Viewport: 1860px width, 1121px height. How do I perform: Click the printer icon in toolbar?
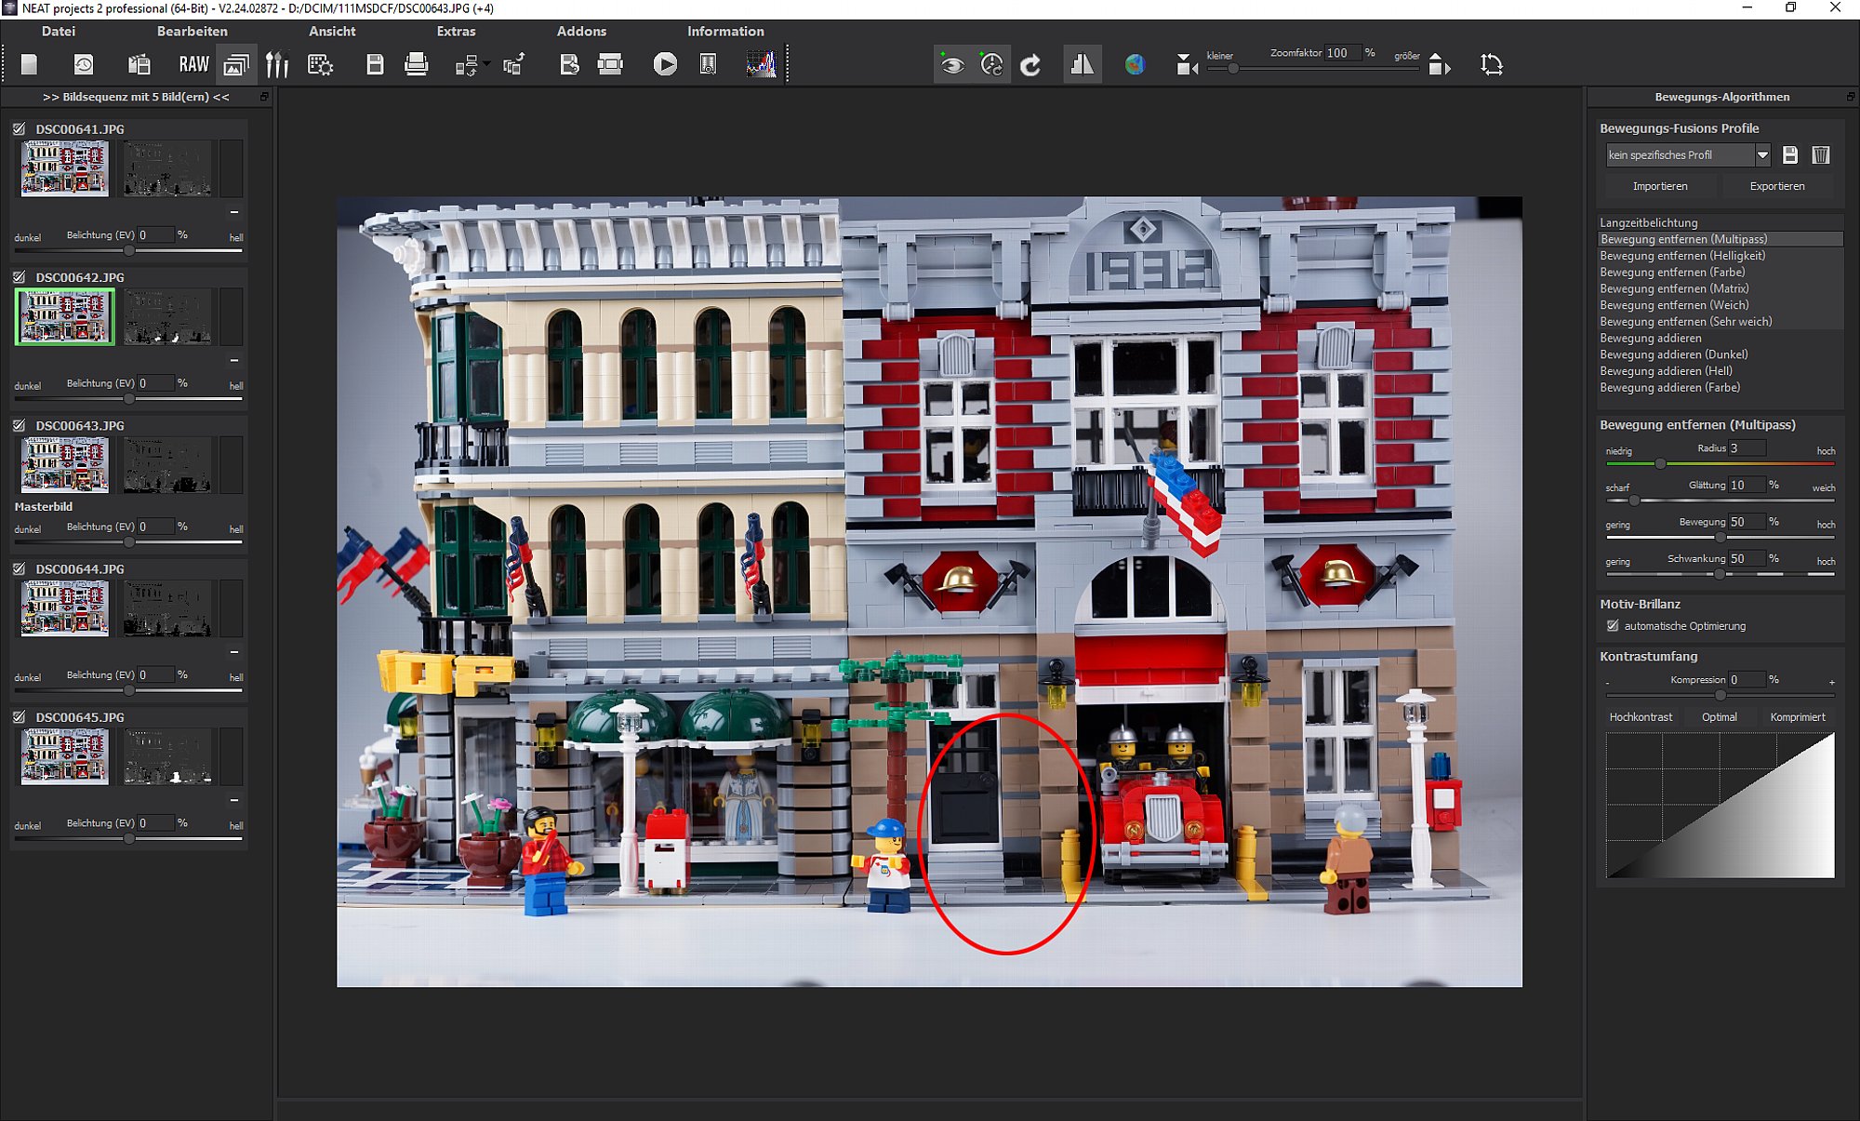[x=416, y=64]
